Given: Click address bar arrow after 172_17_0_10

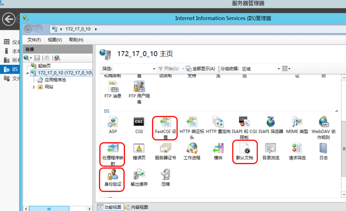Looking at the screenshot, I should coord(96,29).
